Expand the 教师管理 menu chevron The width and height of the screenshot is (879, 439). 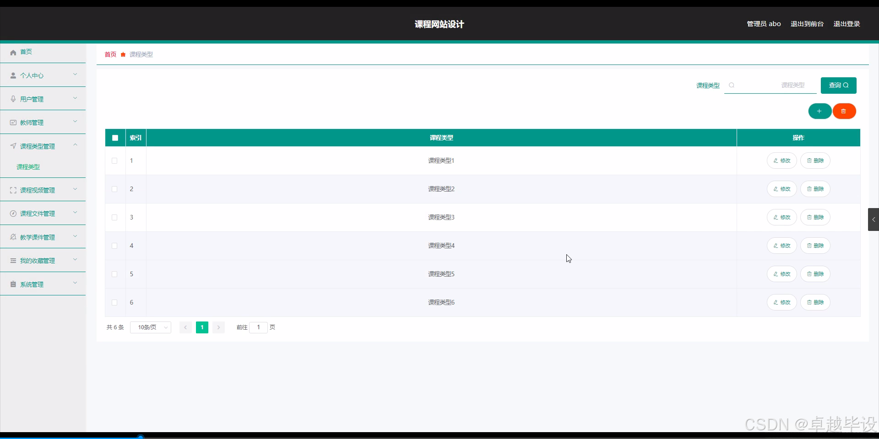75,121
